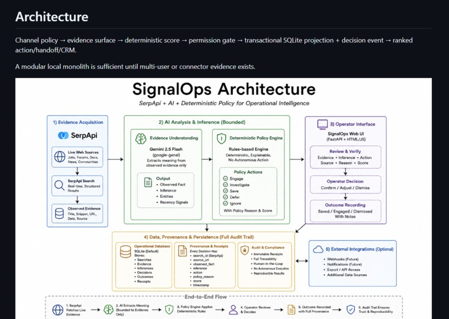Click the brain icon beside Evidence Understanding

click(140, 139)
